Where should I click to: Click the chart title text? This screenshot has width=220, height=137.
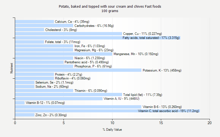(110, 9)
